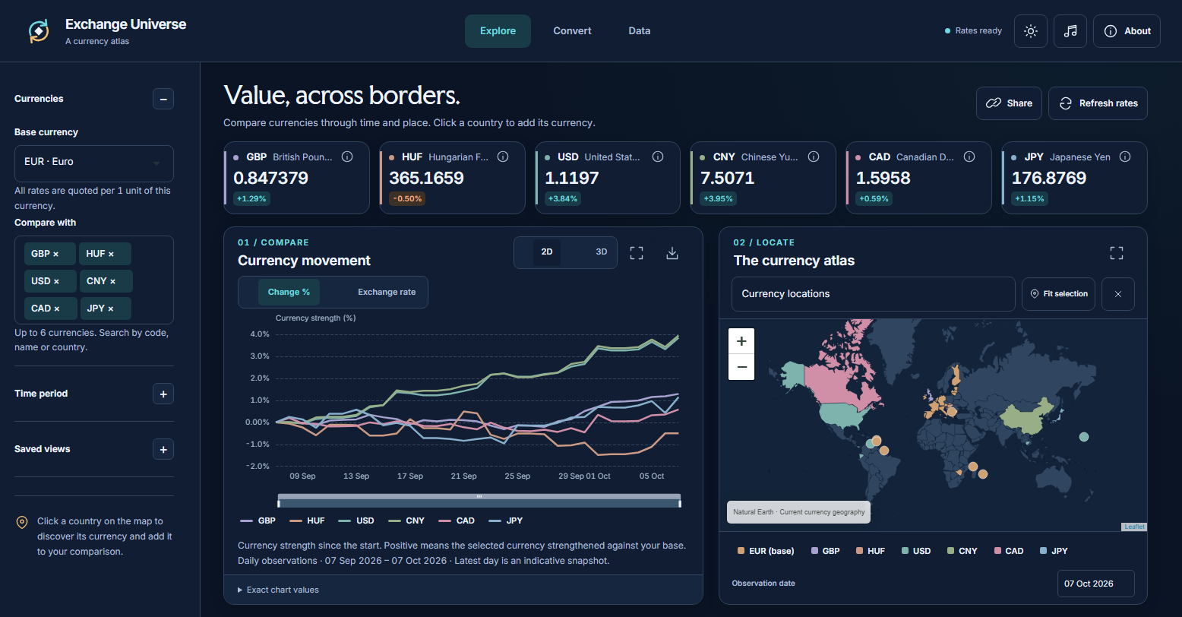Open the Base currency dropdown

point(94,163)
